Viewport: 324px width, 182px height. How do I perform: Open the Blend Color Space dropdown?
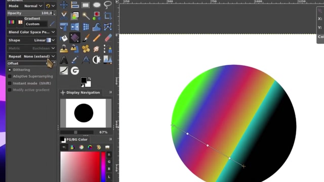point(31,32)
